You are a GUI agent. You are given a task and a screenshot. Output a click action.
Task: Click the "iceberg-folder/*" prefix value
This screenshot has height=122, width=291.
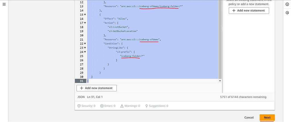[x=132, y=56]
